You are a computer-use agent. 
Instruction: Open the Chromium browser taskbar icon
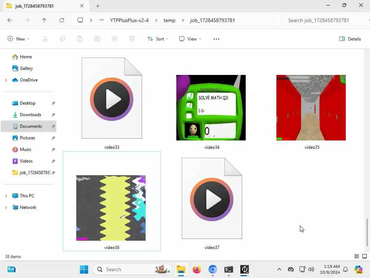point(212,269)
